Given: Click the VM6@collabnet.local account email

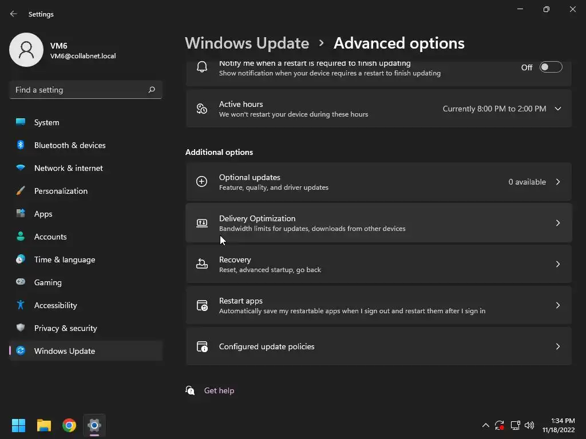Looking at the screenshot, I should click(x=83, y=56).
